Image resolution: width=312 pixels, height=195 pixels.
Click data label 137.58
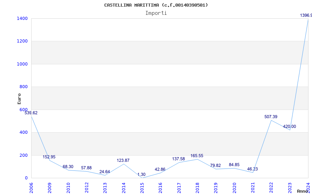[179, 159]
